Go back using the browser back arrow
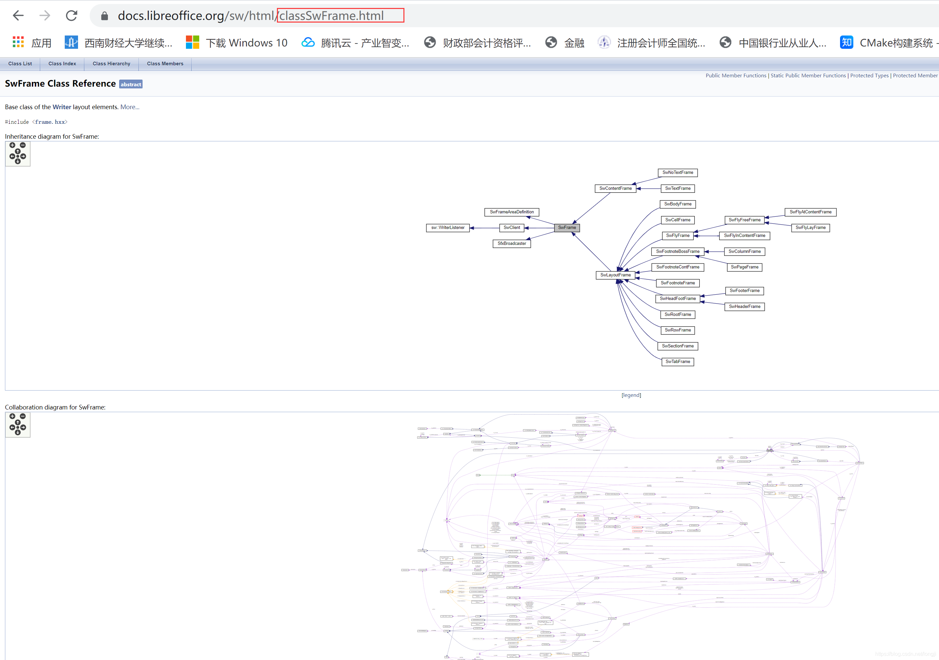 (18, 16)
